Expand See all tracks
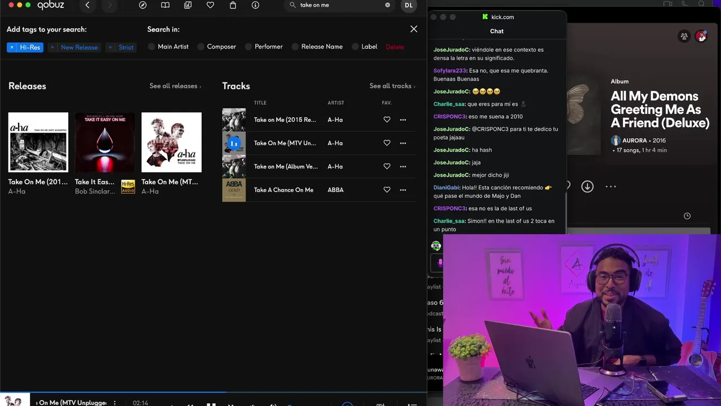The width and height of the screenshot is (721, 406). pyautogui.click(x=392, y=86)
